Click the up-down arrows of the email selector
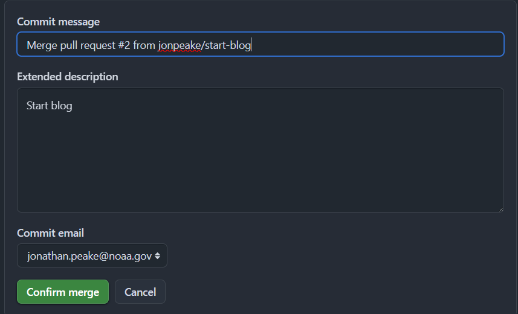518x314 pixels. tap(158, 255)
